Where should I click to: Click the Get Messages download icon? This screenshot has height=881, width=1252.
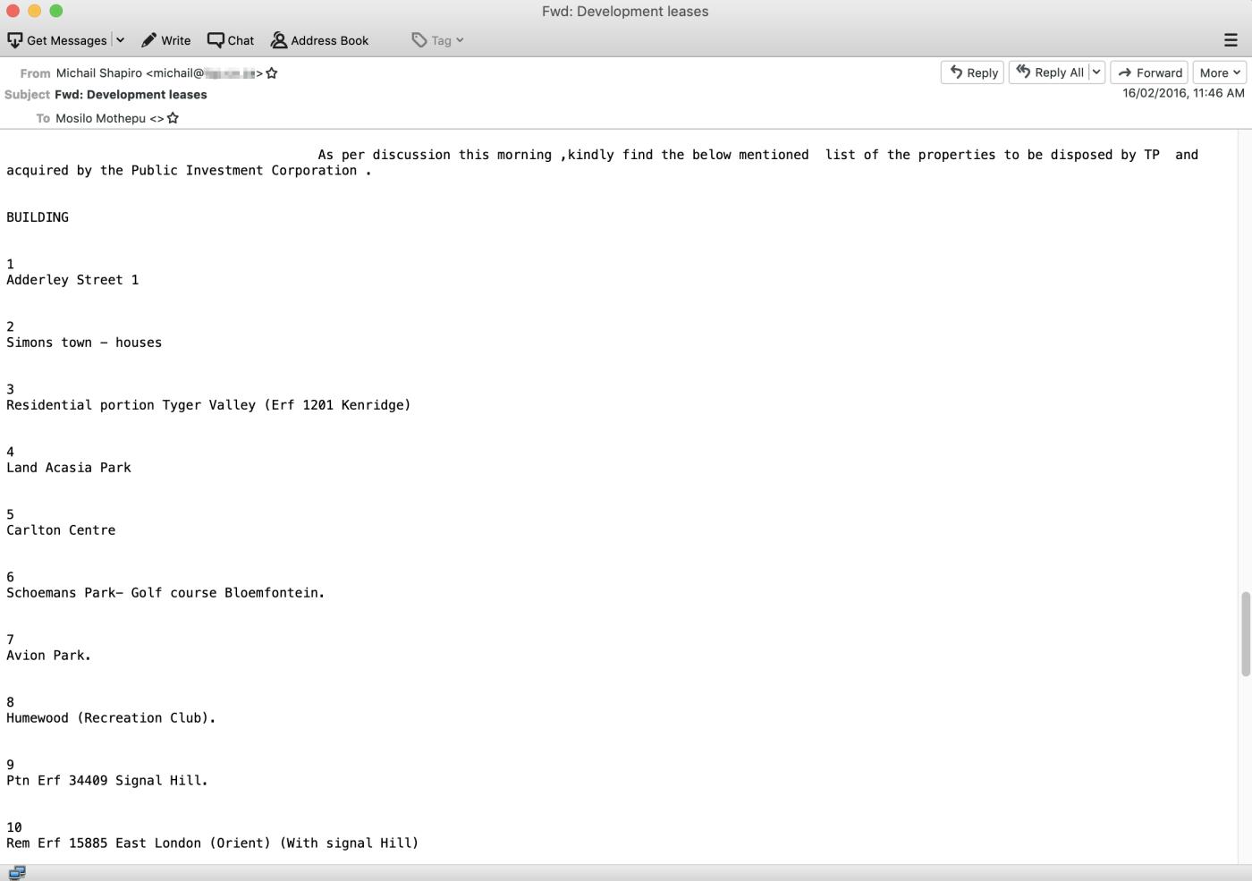pyautogui.click(x=15, y=40)
